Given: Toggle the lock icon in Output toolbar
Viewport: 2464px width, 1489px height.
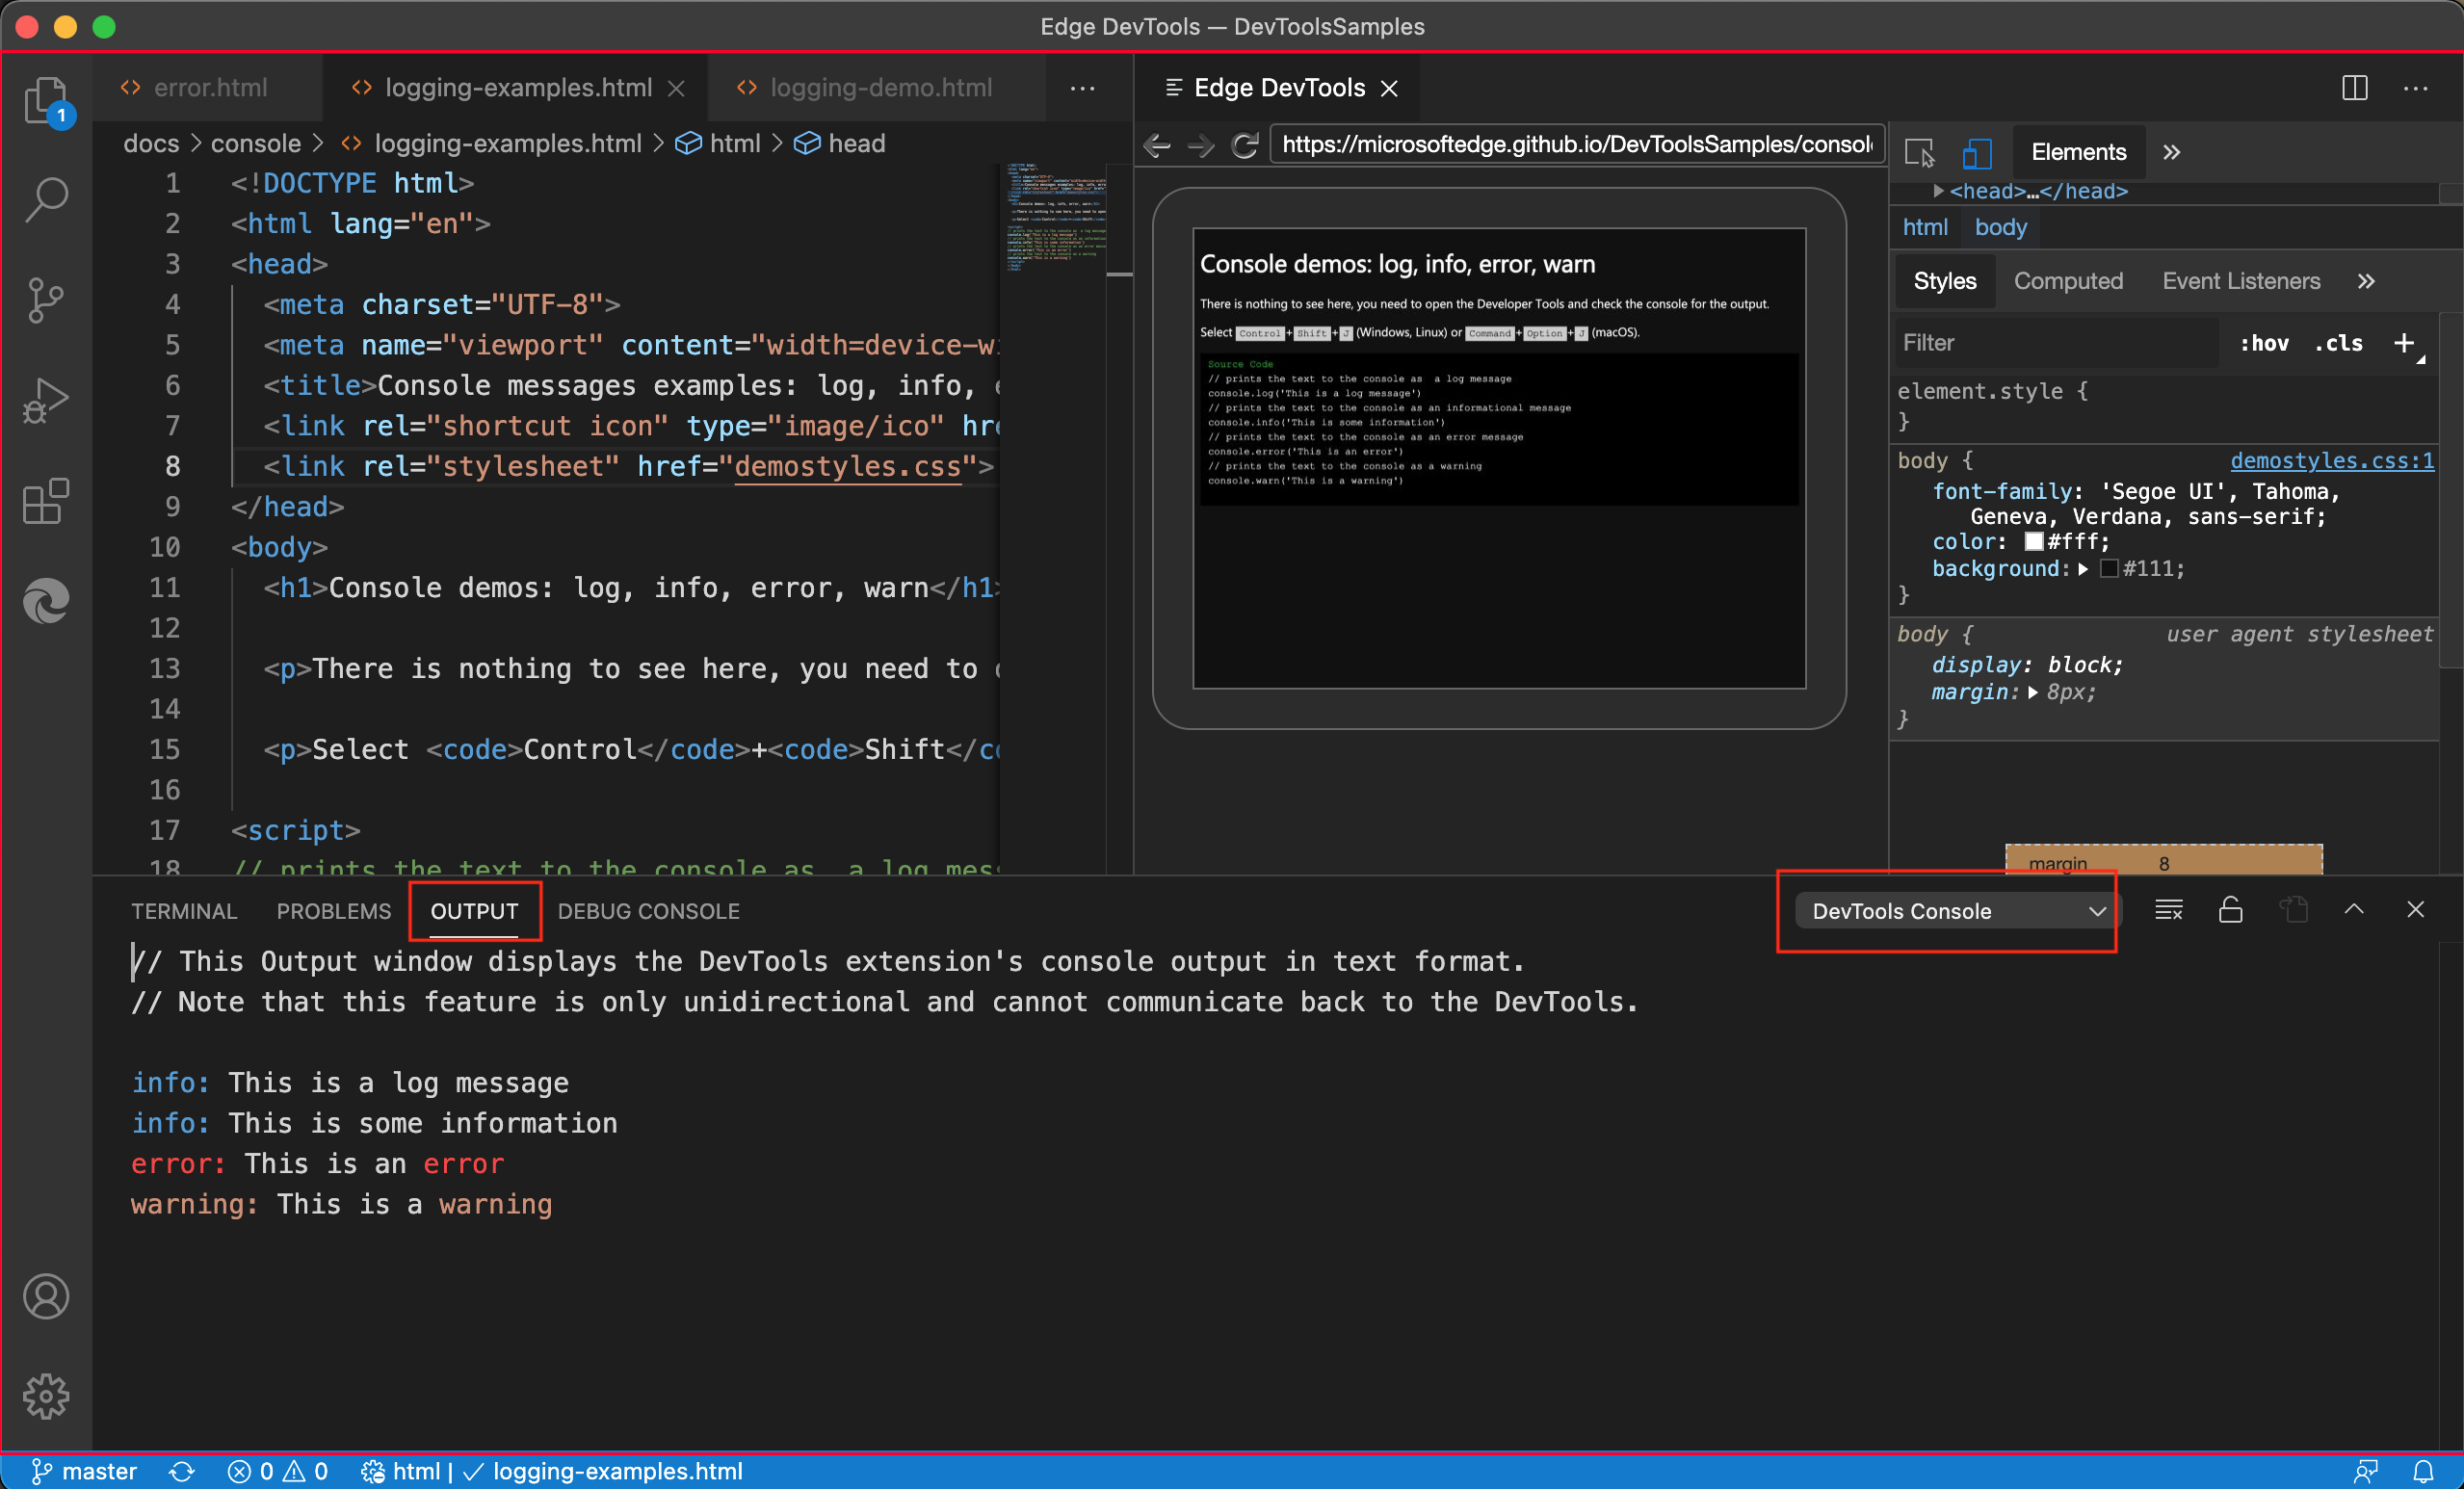Looking at the screenshot, I should tap(2232, 910).
